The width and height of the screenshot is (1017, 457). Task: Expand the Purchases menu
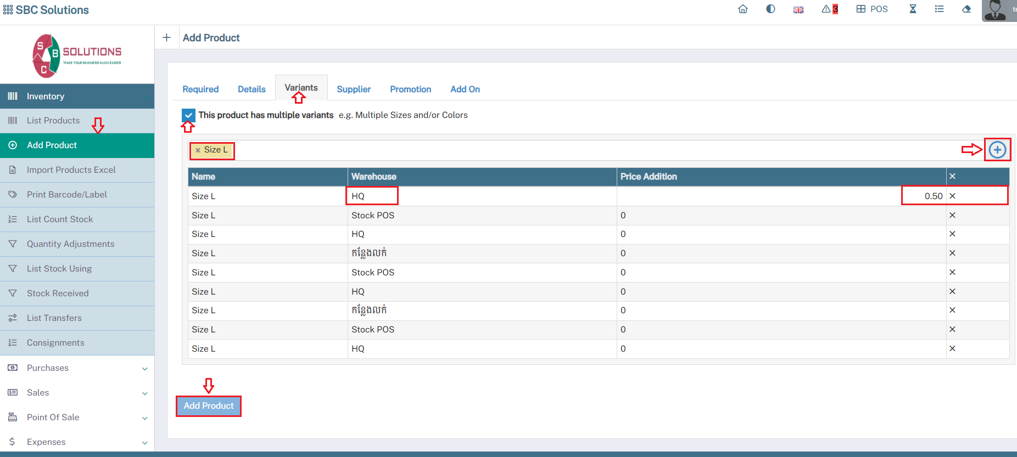(77, 368)
